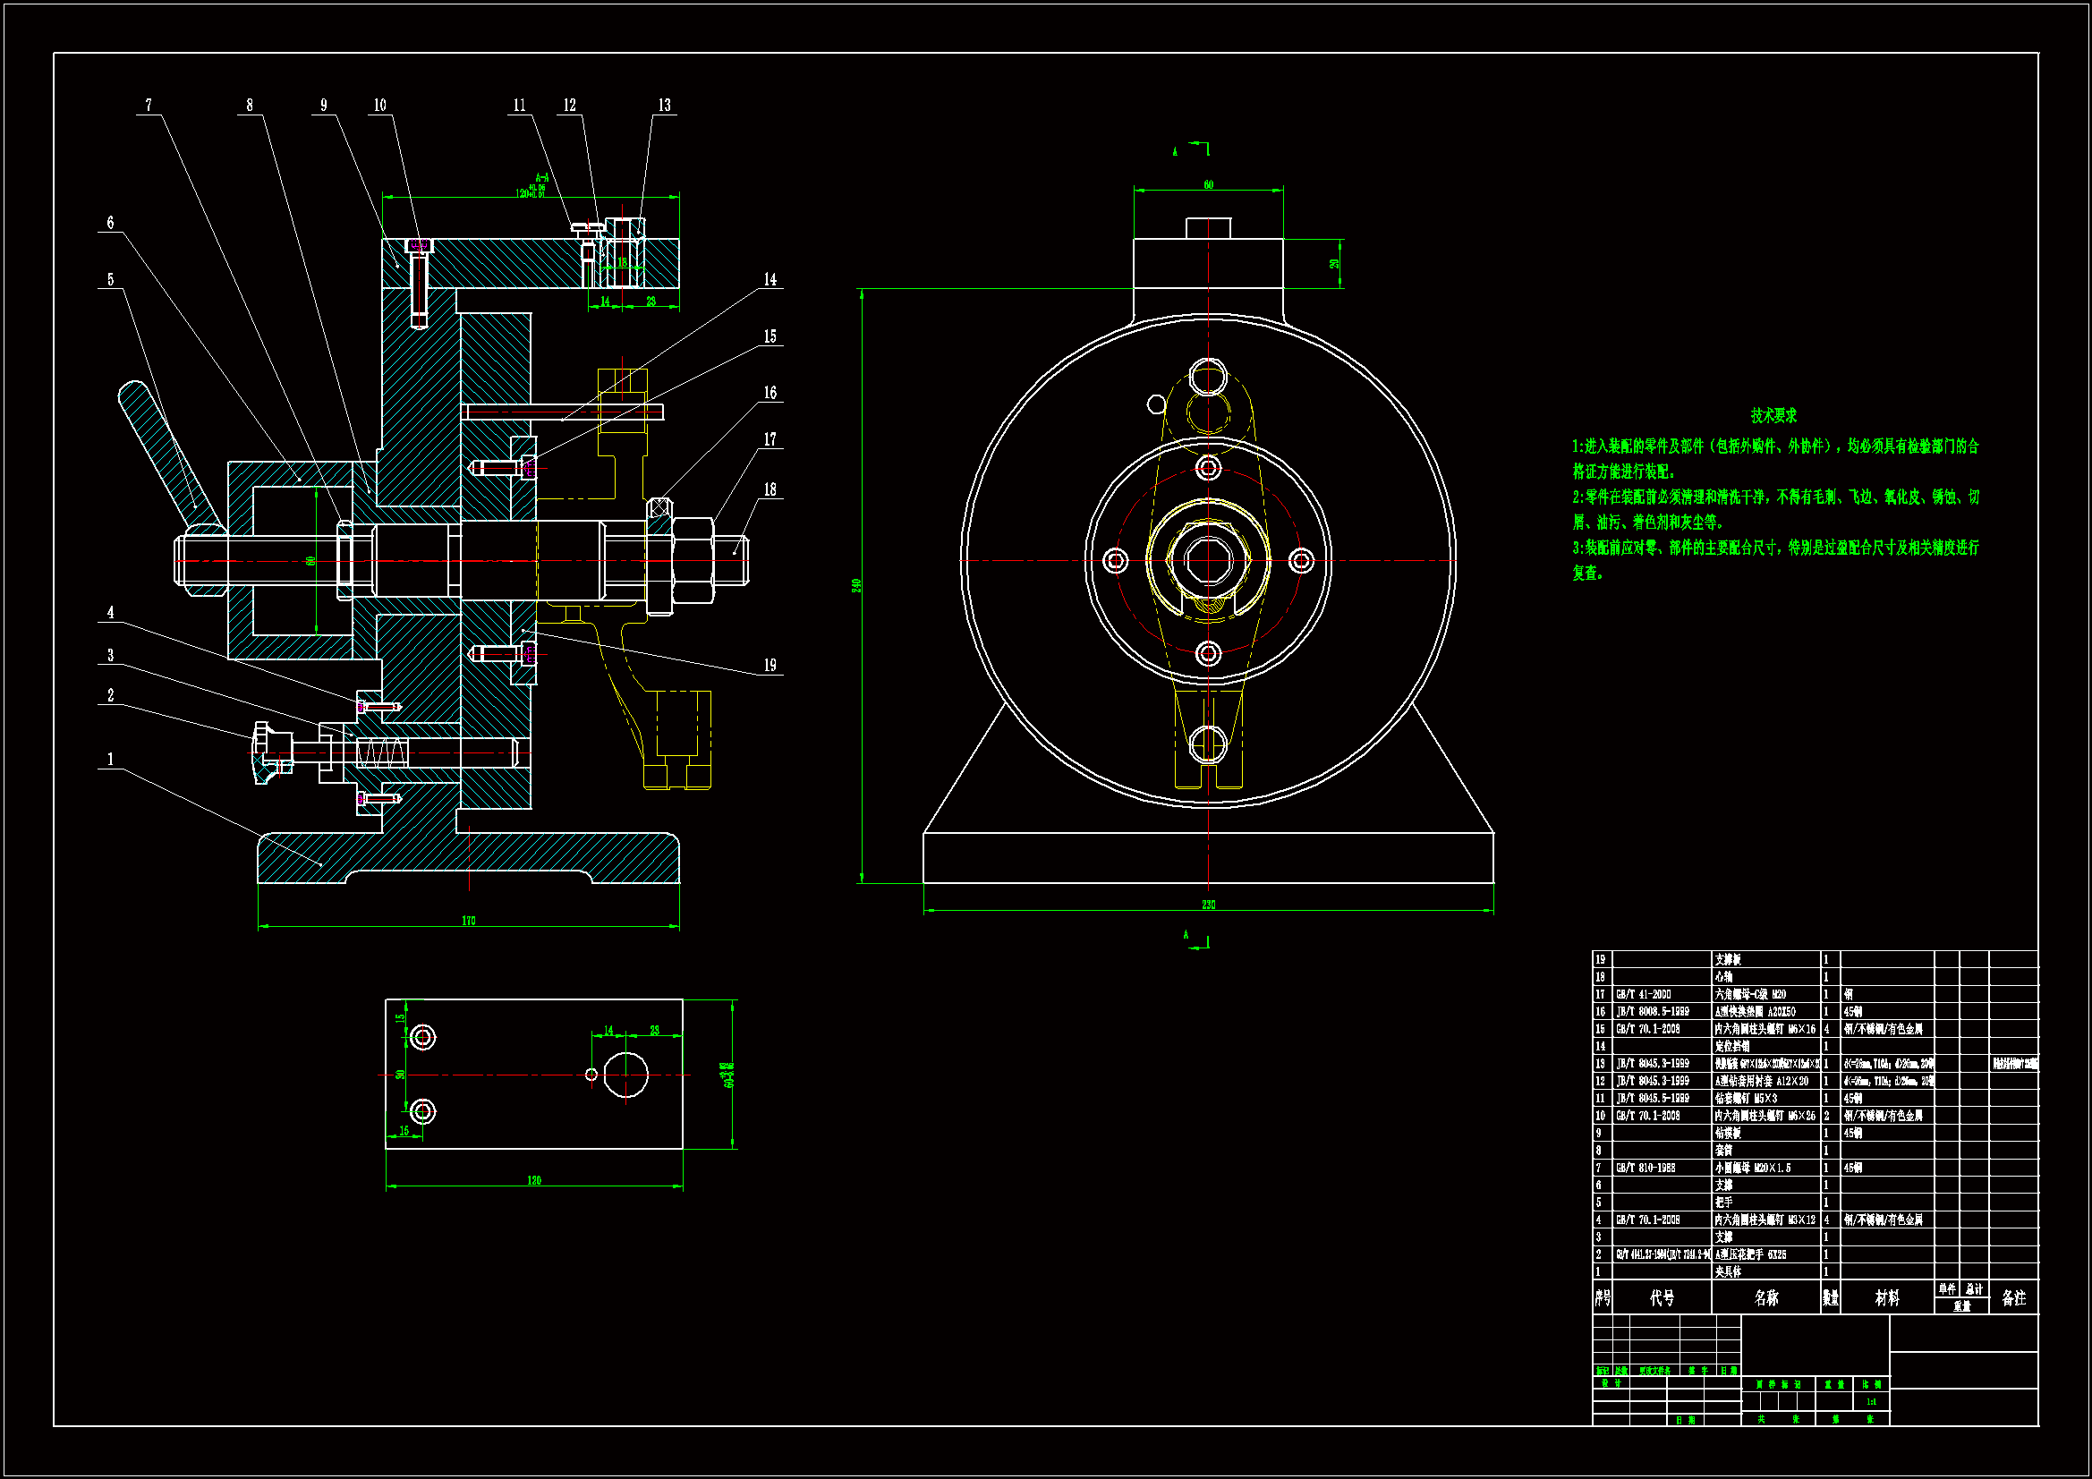Image resolution: width=2092 pixels, height=1479 pixels.
Task: Click part balloon number 7
Action: [x=149, y=106]
